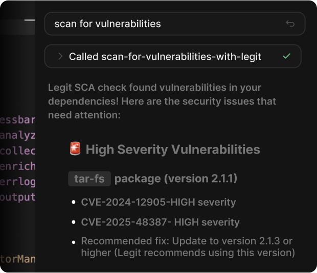Click the "tar-fs" package badge
317x273 pixels.
[x=89, y=179]
